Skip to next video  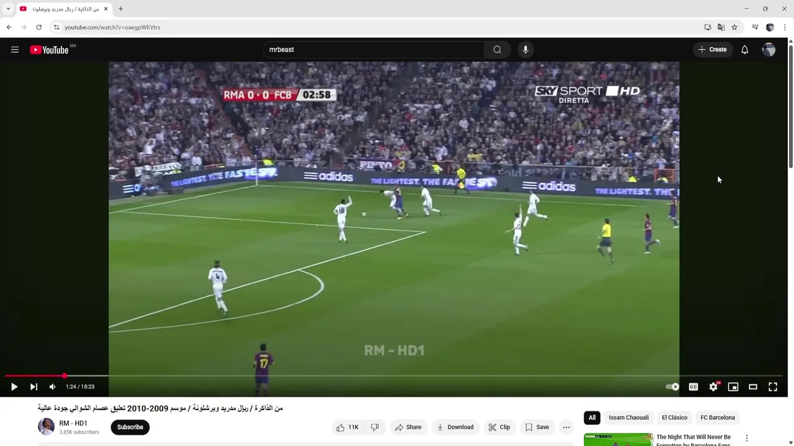(33, 387)
